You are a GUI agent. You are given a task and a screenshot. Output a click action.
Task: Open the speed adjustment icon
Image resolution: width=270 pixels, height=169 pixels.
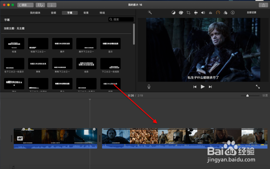(218, 13)
